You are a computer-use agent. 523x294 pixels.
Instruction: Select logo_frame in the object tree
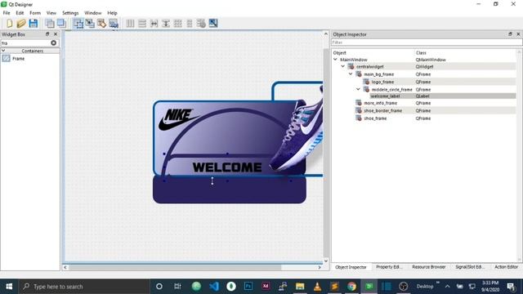382,82
